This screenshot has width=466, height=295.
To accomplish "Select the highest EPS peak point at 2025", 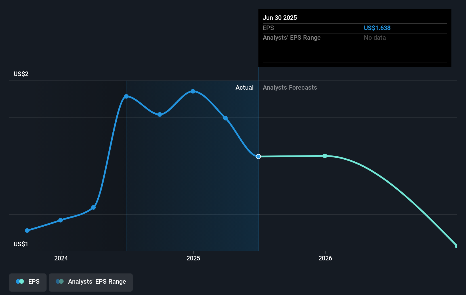I will (193, 91).
